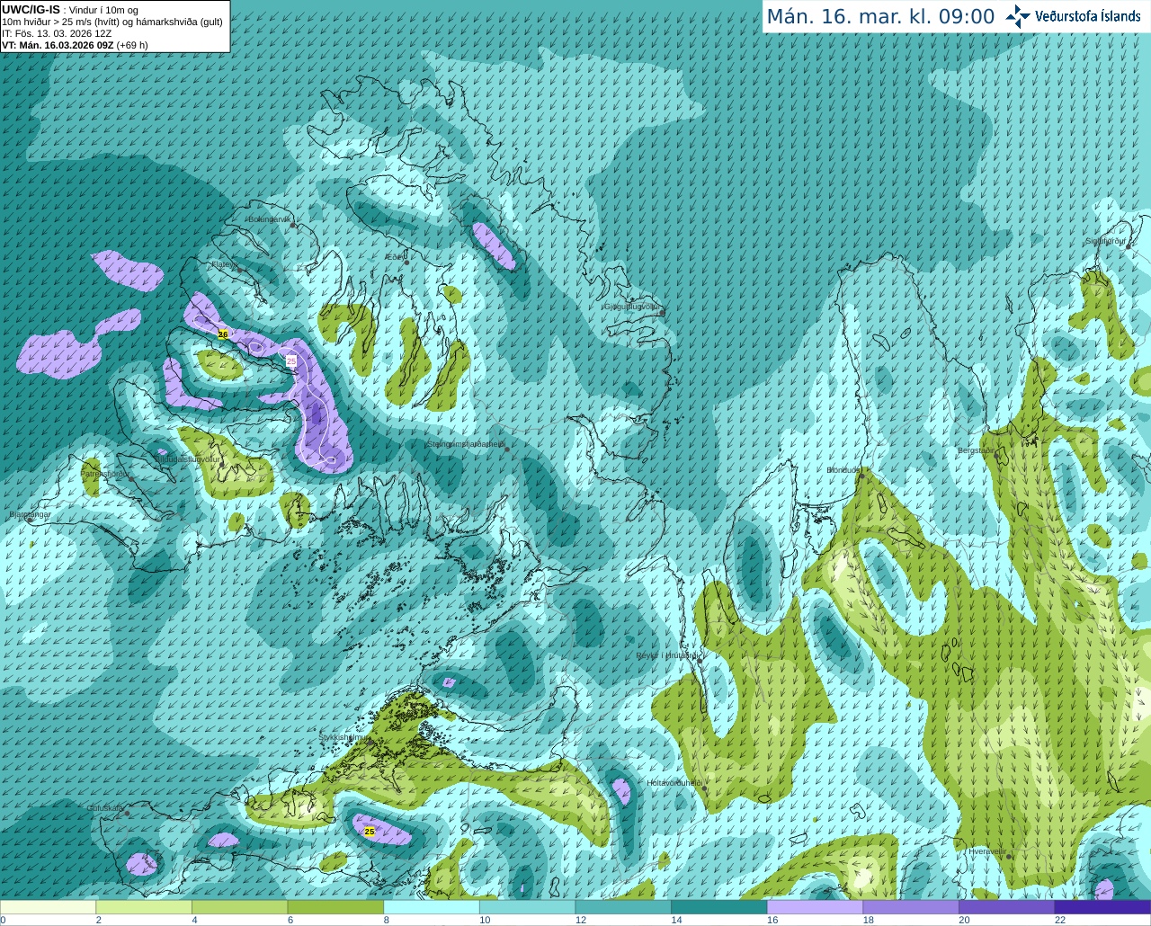Click the scale label 22
The width and height of the screenshot is (1151, 926).
click(1060, 920)
